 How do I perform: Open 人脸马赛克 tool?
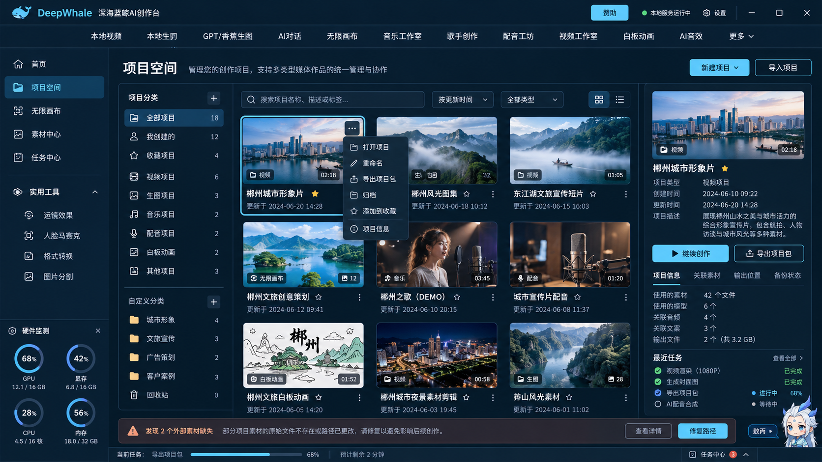pos(52,236)
